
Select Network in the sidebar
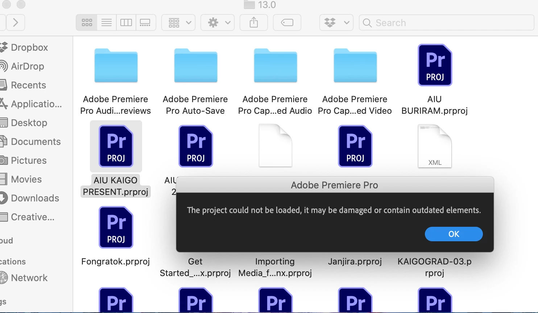(x=29, y=278)
